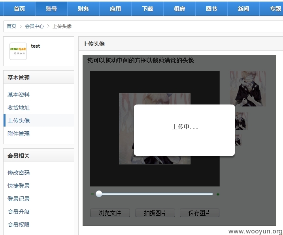Click the test user avatar image
The width and height of the screenshot is (283, 235).
[x=18, y=51]
